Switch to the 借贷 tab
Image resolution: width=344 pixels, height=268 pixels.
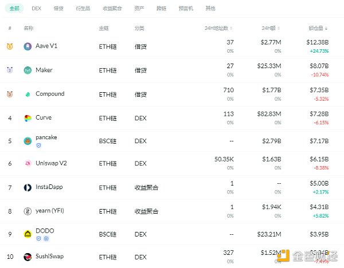[x=58, y=9]
